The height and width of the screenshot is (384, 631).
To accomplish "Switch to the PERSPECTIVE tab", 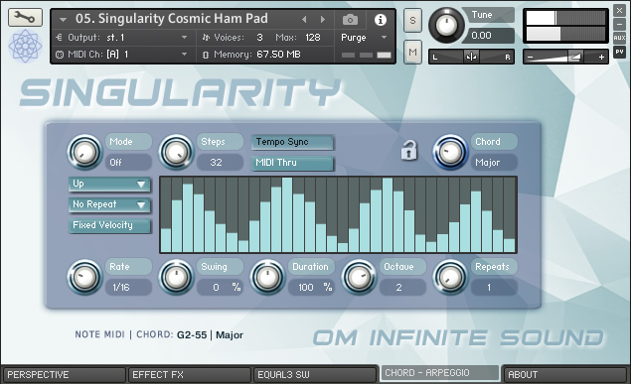I will tap(64, 375).
